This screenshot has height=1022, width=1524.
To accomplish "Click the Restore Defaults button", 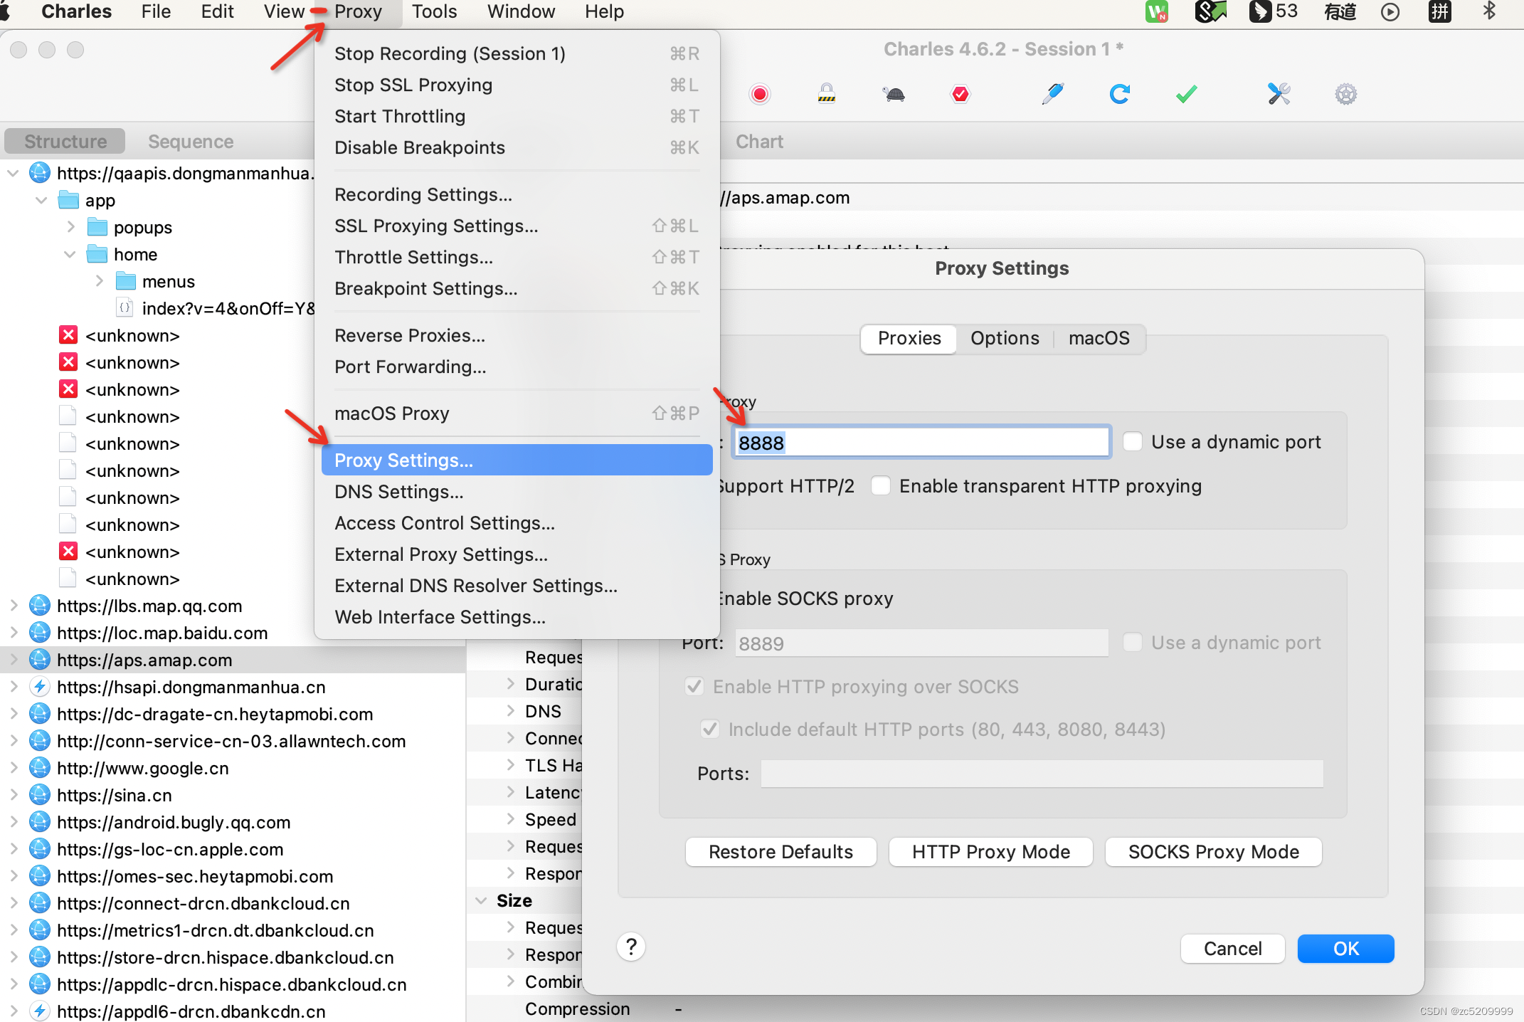I will [780, 852].
